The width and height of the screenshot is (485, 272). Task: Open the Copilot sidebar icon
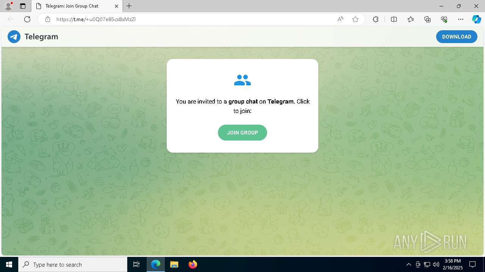pos(476,19)
